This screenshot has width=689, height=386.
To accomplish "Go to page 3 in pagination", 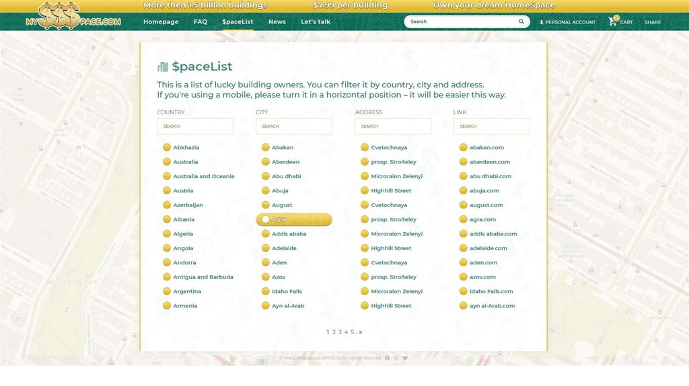I will tap(340, 332).
